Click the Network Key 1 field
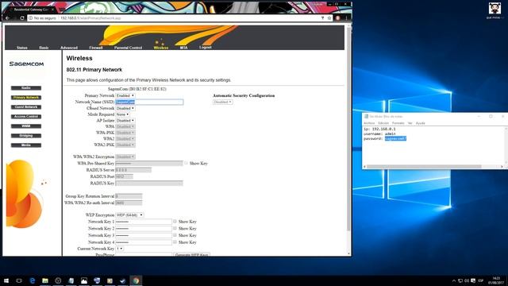The width and height of the screenshot is (508, 286). (144, 222)
